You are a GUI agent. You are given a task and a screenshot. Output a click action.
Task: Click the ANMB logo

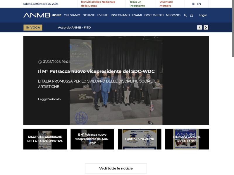(37, 15)
